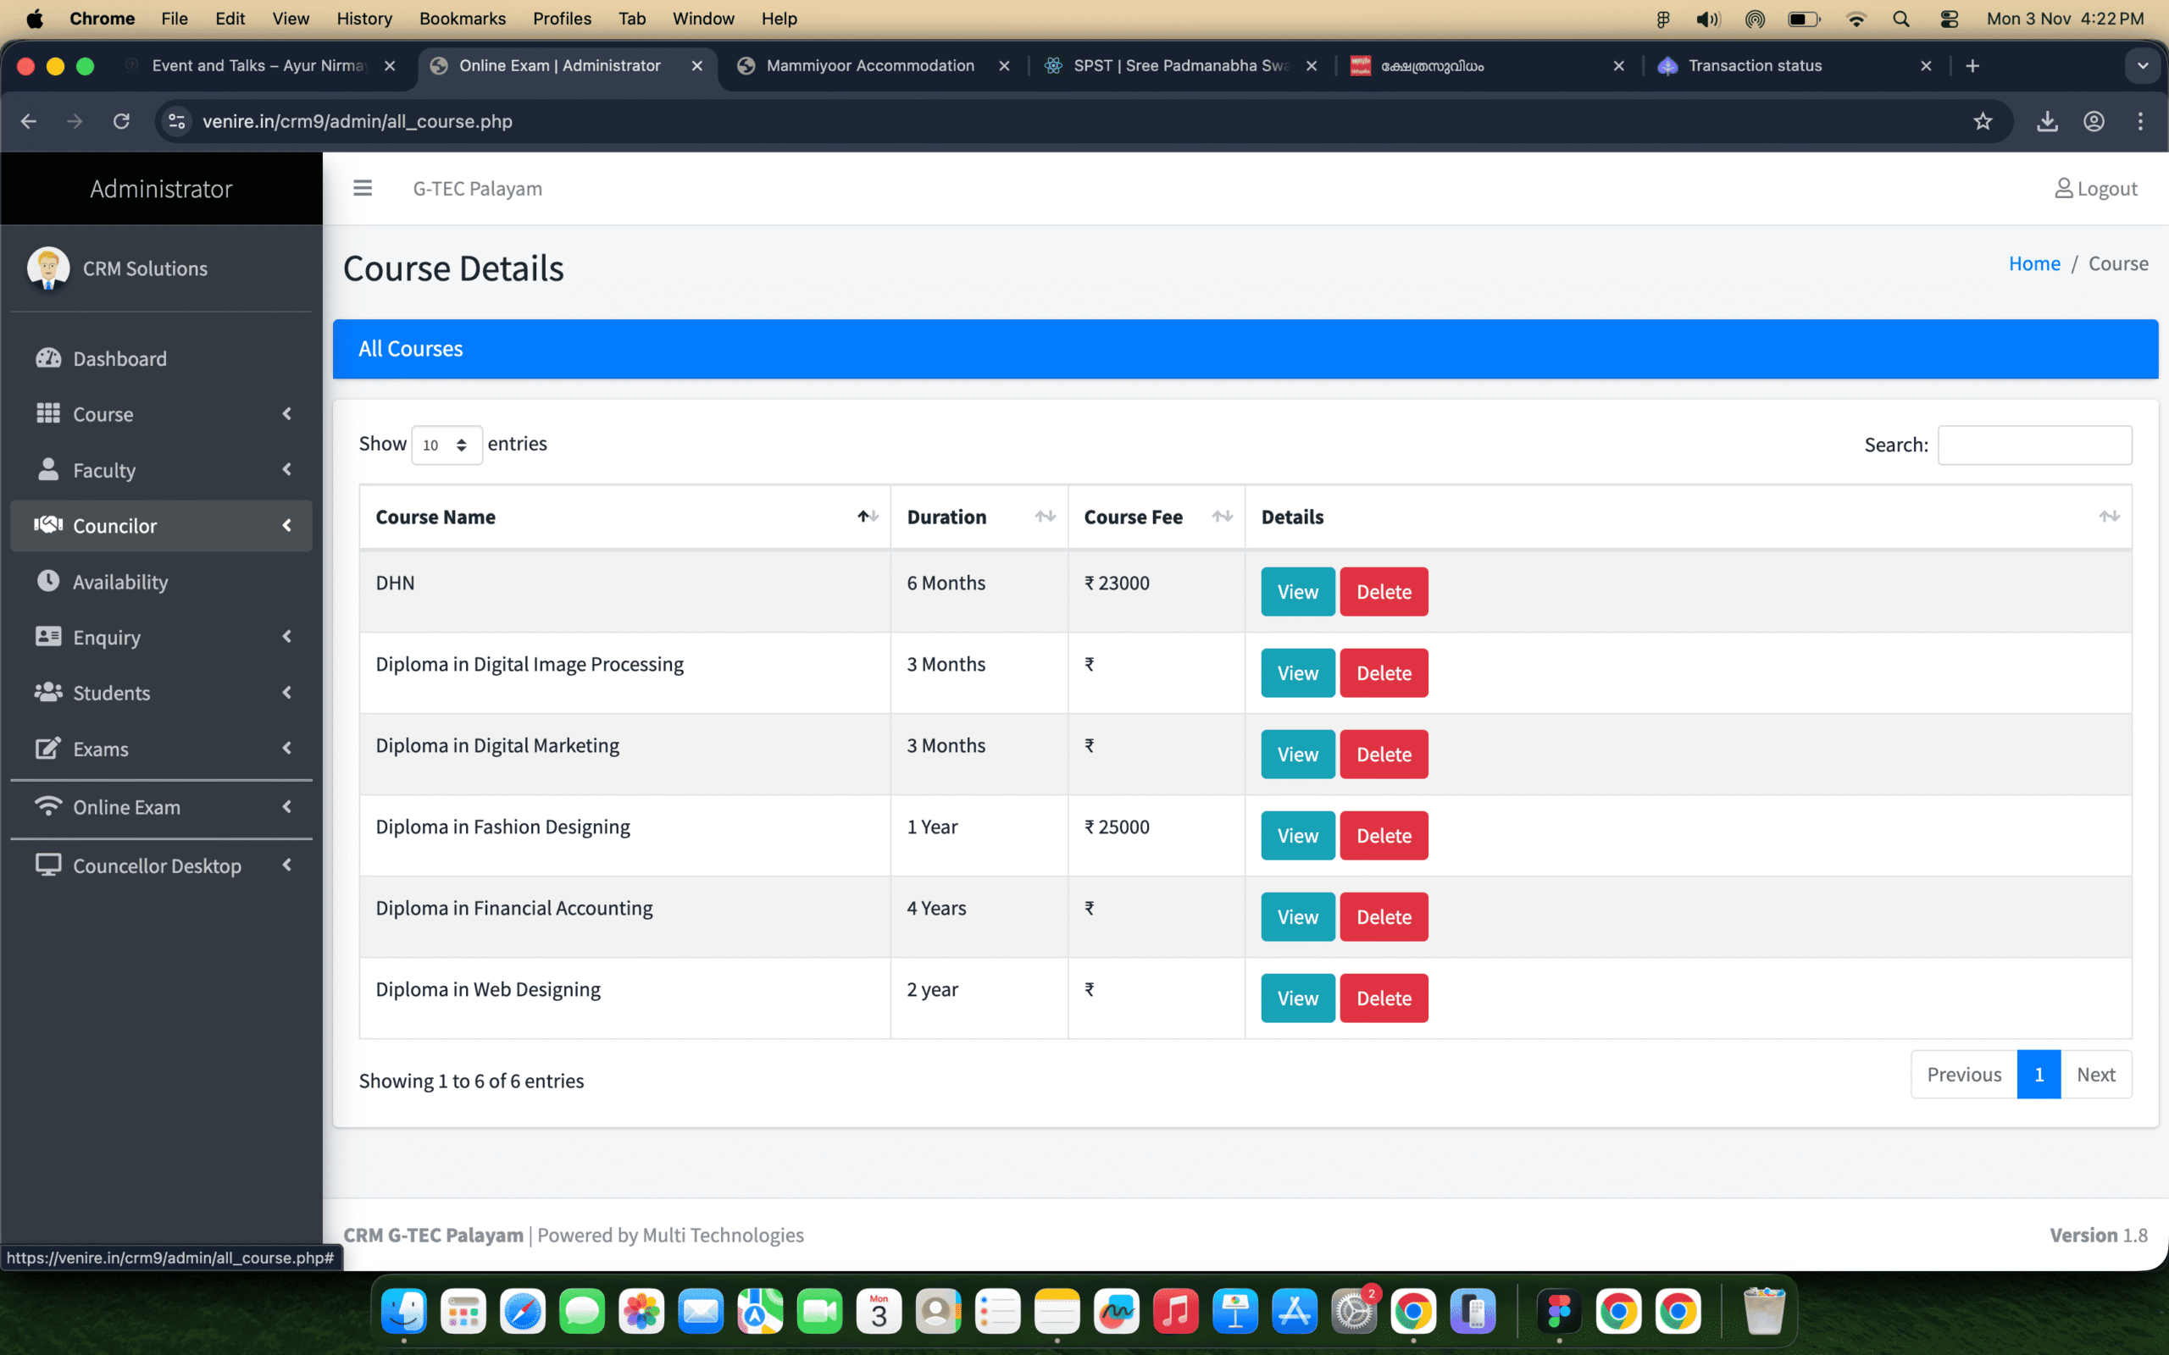Click the CRM Solutions user avatar

click(x=48, y=268)
